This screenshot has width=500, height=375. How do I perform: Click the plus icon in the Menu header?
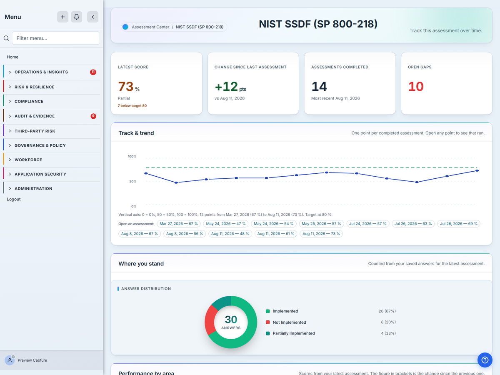click(62, 17)
